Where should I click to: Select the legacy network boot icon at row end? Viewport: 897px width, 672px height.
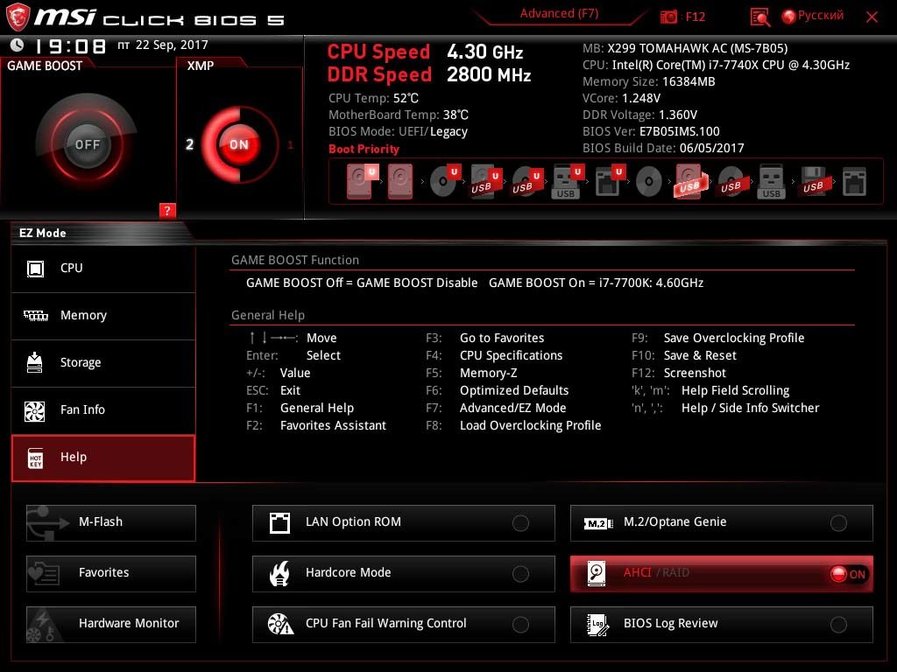tap(854, 182)
